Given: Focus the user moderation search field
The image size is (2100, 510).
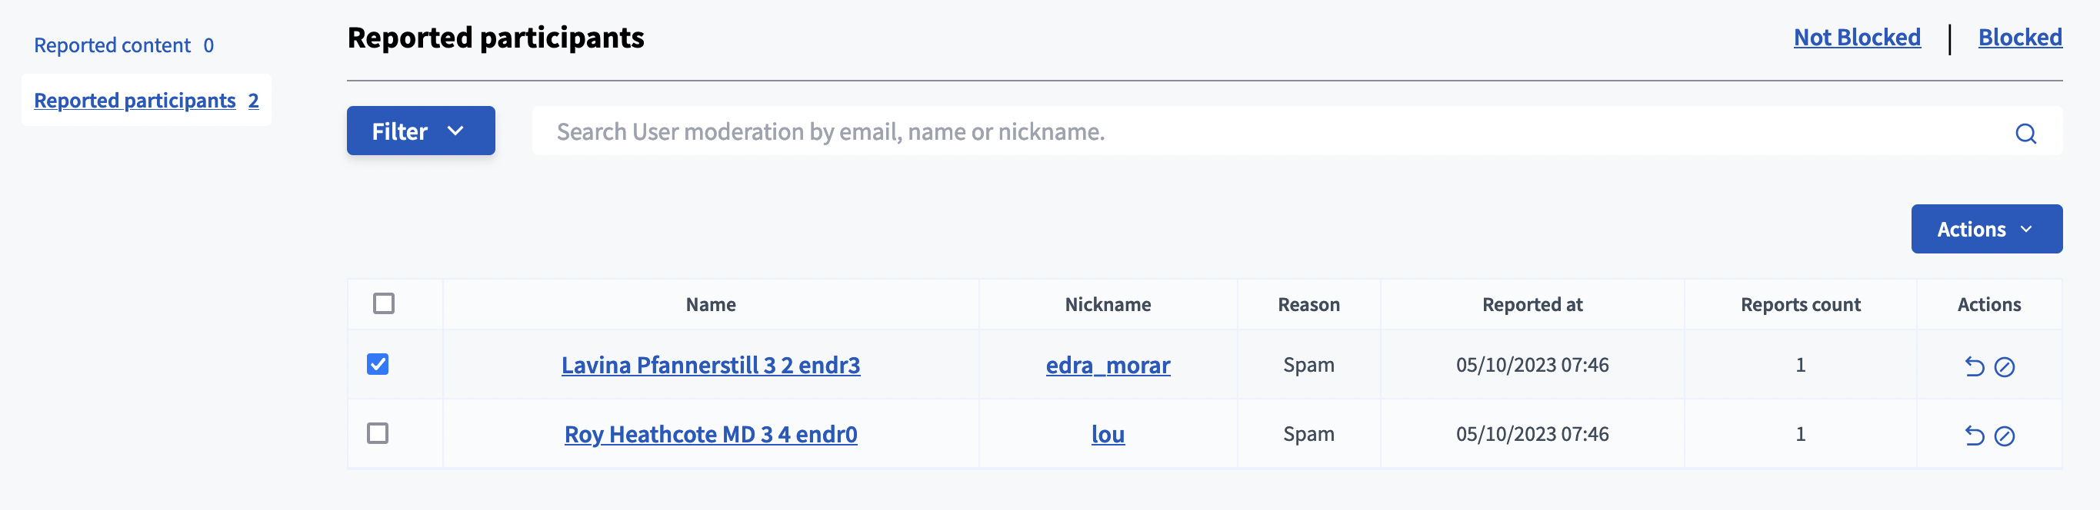Looking at the screenshot, I should [1223, 132].
